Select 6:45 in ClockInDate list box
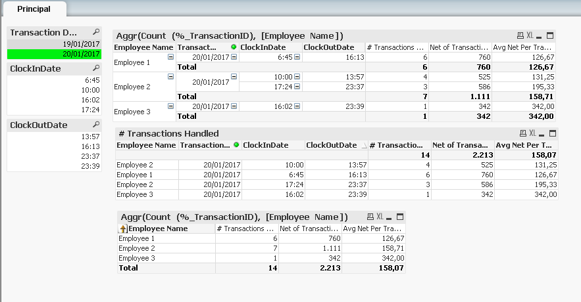 (54, 80)
